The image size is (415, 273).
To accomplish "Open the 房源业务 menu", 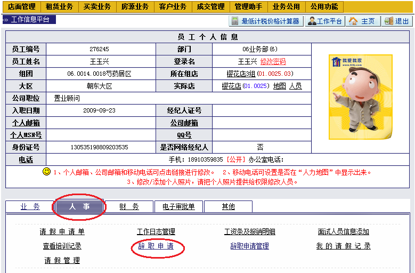I will click(x=135, y=6).
